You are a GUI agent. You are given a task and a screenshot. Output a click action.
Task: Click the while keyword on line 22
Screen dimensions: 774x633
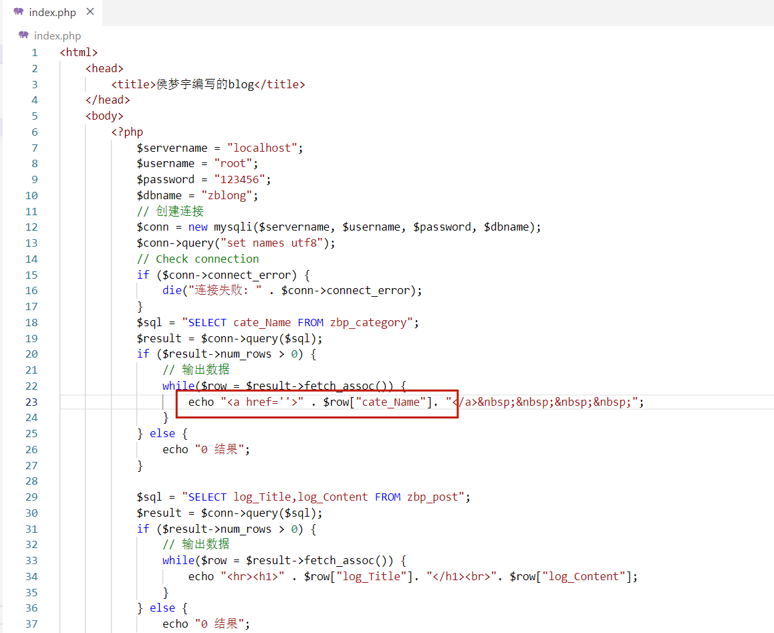[178, 386]
